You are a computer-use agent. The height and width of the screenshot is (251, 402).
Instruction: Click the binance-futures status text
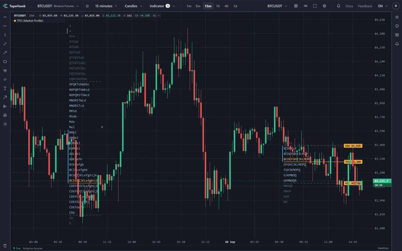pyautogui.click(x=33, y=248)
